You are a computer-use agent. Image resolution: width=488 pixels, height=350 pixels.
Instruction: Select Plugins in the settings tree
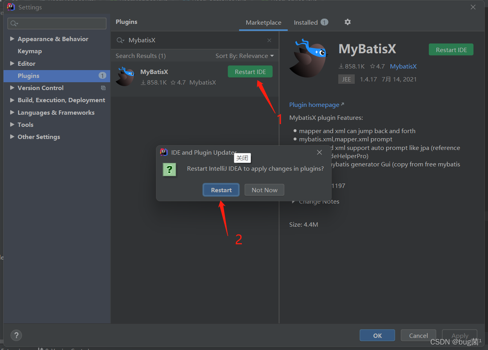click(x=57, y=76)
